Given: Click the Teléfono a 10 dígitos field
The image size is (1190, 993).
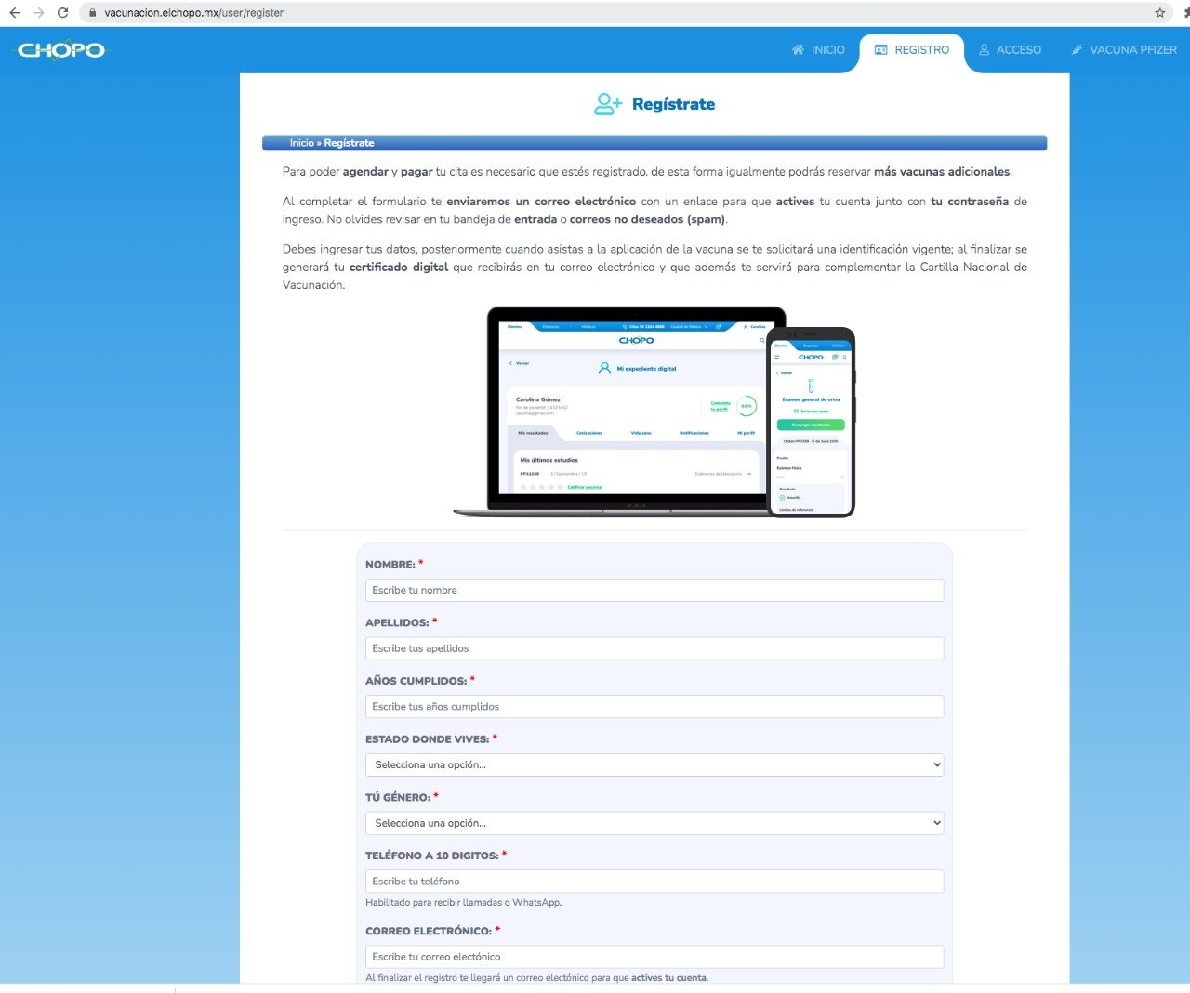Looking at the screenshot, I should pyautogui.click(x=654, y=882).
